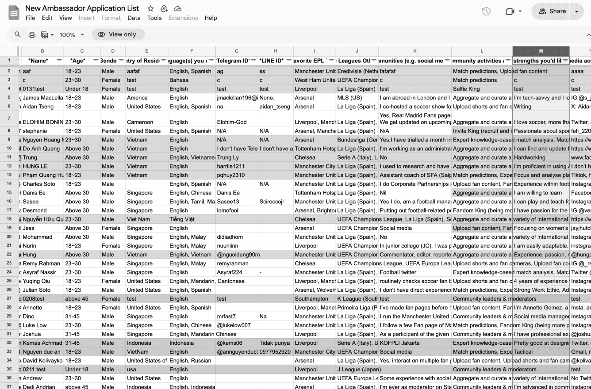Click the Share button
Image resolution: width=591 pixels, height=389 pixels.
click(552, 11)
